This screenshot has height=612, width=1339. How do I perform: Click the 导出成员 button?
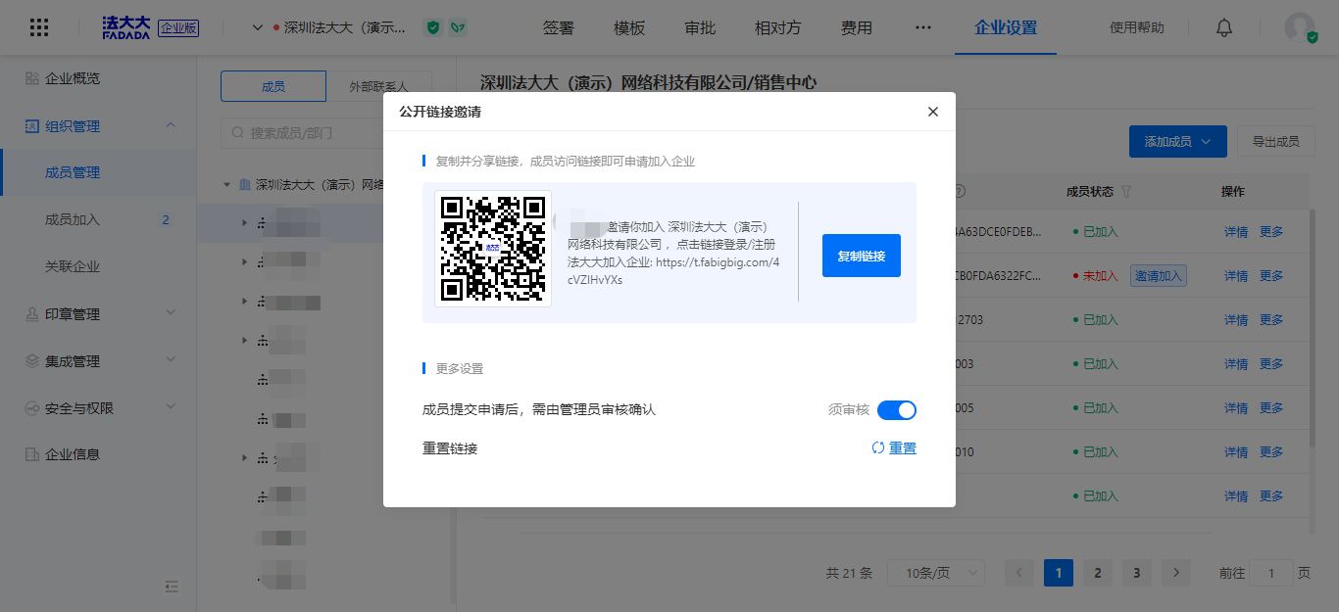1275,141
